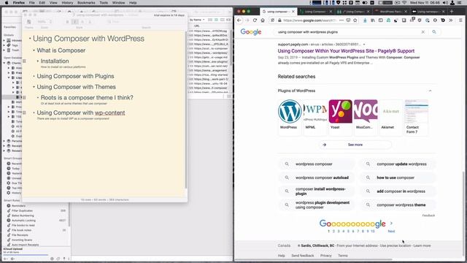Viewport: 467px width, 263px height.
Task: Open the History menu
Action: 67,3
